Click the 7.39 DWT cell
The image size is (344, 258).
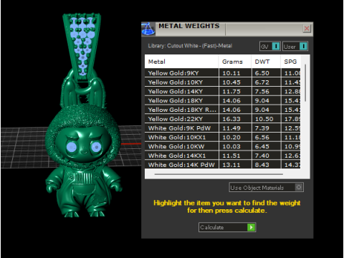(266, 128)
